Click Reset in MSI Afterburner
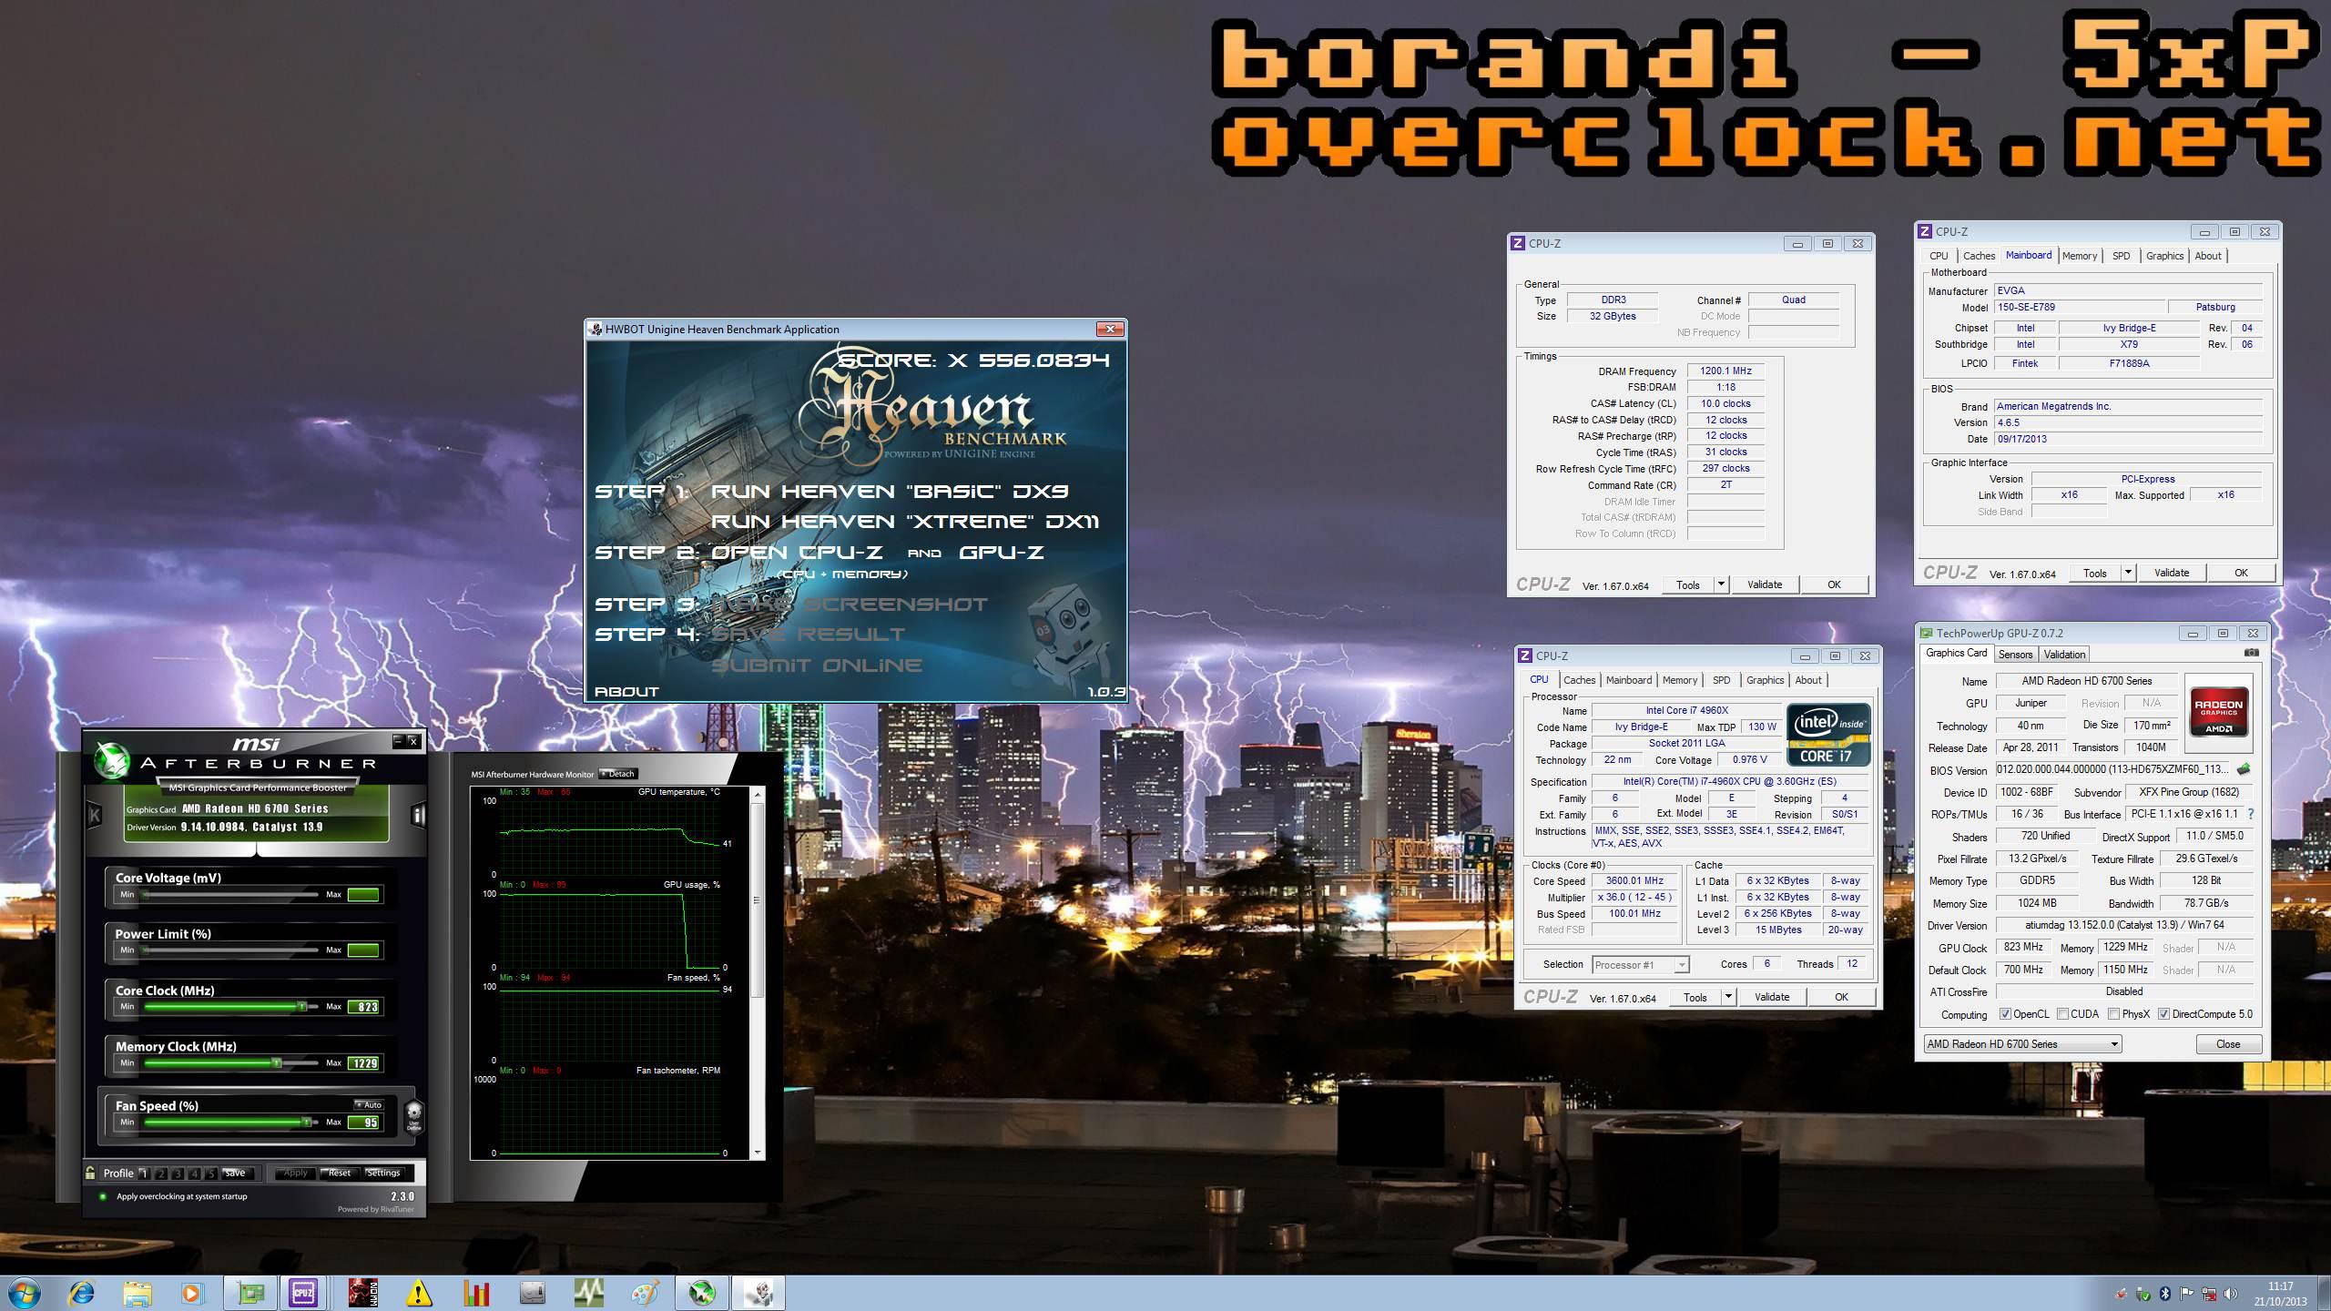 point(340,1174)
